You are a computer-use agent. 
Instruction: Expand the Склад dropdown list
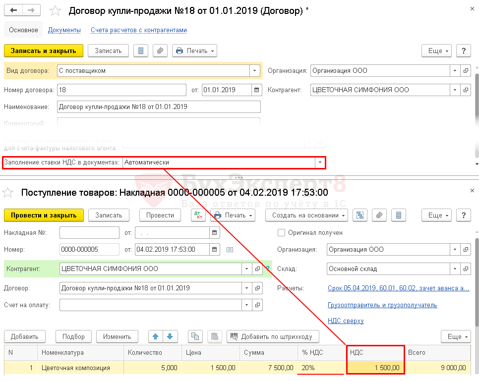click(455, 269)
